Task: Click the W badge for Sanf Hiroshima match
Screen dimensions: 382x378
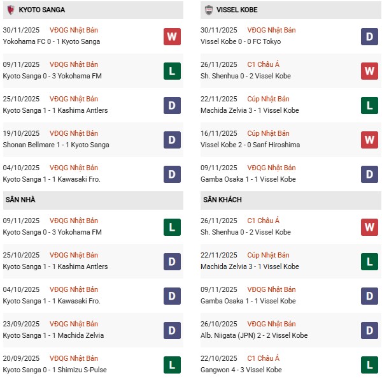Action: (x=370, y=140)
